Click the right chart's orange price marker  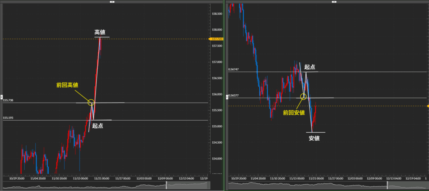(x=427, y=106)
